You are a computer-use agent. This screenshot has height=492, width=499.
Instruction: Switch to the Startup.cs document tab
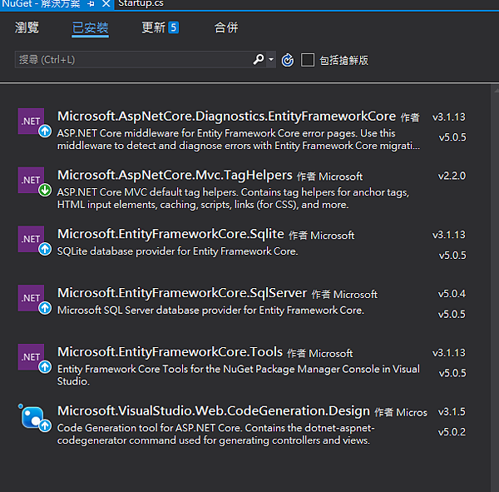pyautogui.click(x=140, y=4)
